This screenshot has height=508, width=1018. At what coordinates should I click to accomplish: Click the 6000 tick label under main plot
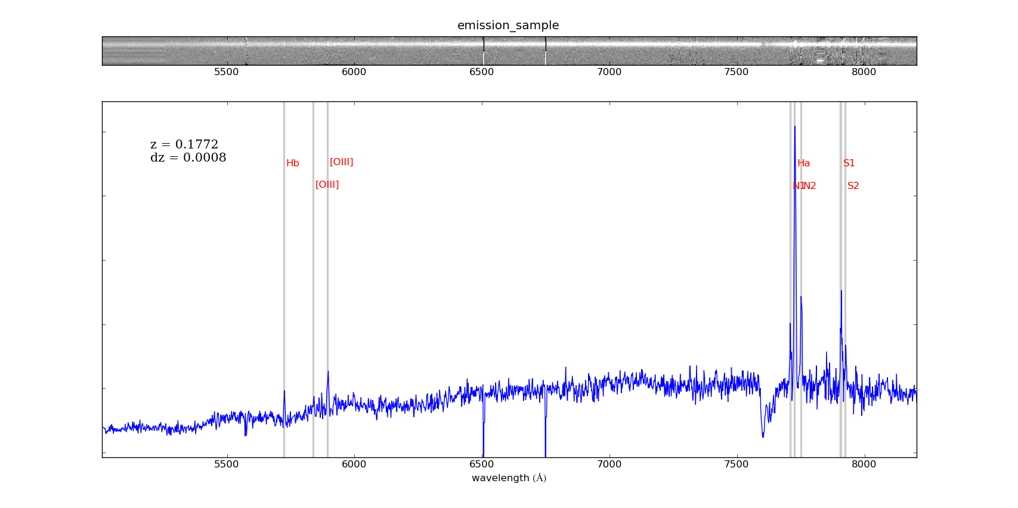[x=354, y=464]
